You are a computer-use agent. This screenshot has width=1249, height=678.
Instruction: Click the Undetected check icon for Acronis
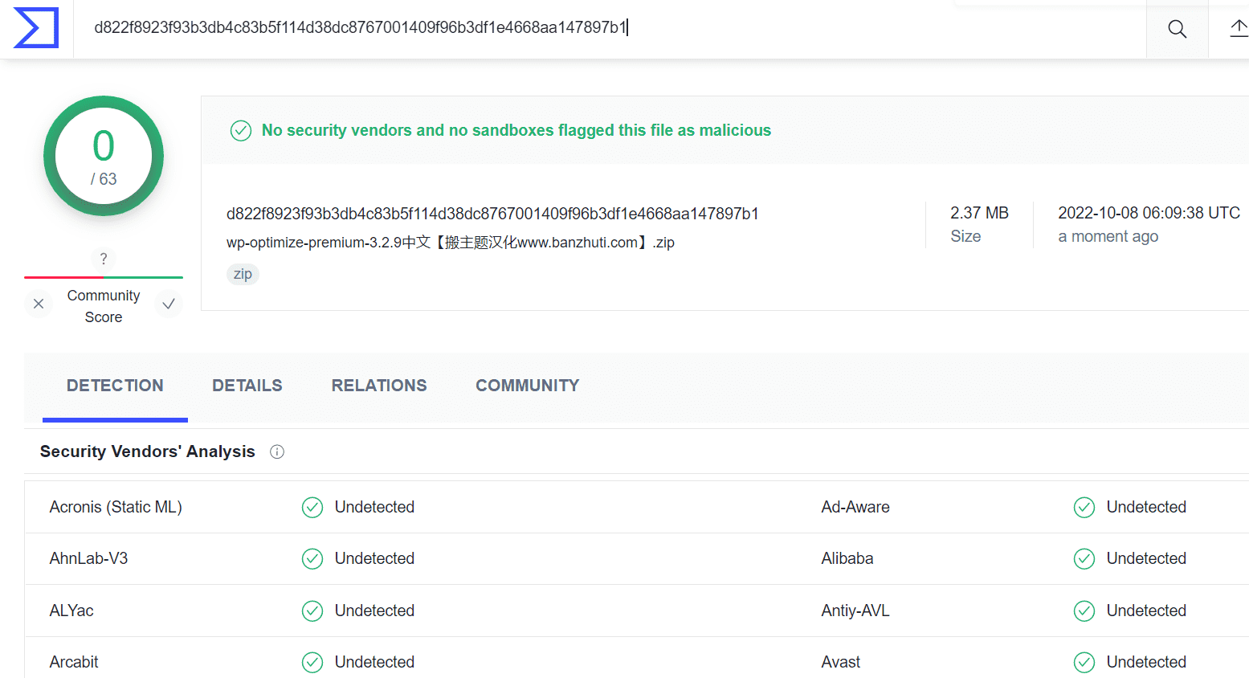[x=312, y=507]
